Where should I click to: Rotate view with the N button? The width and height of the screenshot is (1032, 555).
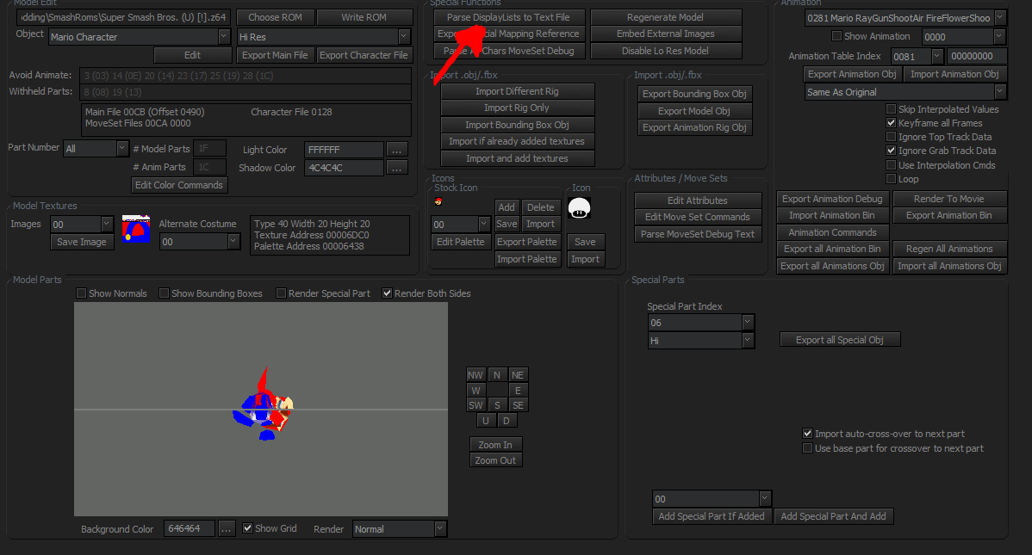[x=497, y=375]
